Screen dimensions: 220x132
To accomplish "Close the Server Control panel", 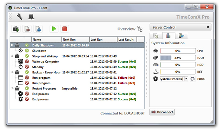I will pyautogui.click(x=208, y=27).
